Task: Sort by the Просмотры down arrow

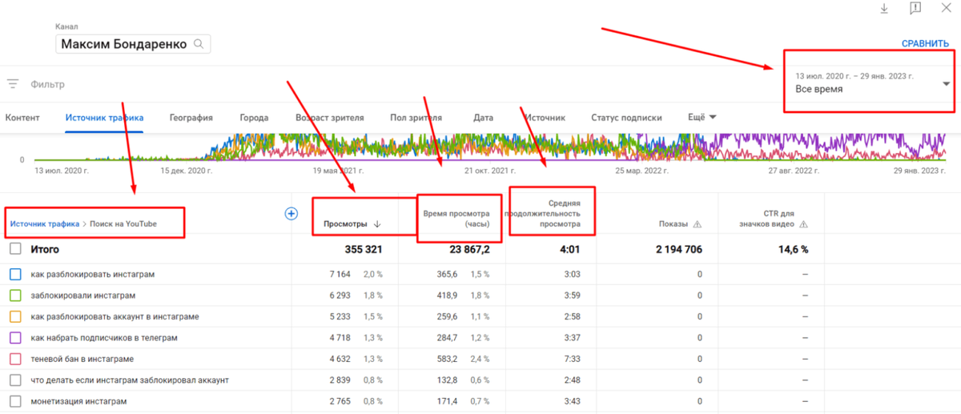Action: pos(377,224)
